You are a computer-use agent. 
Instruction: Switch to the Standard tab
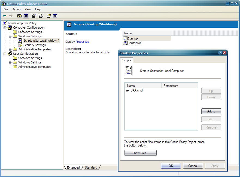tap(91, 167)
